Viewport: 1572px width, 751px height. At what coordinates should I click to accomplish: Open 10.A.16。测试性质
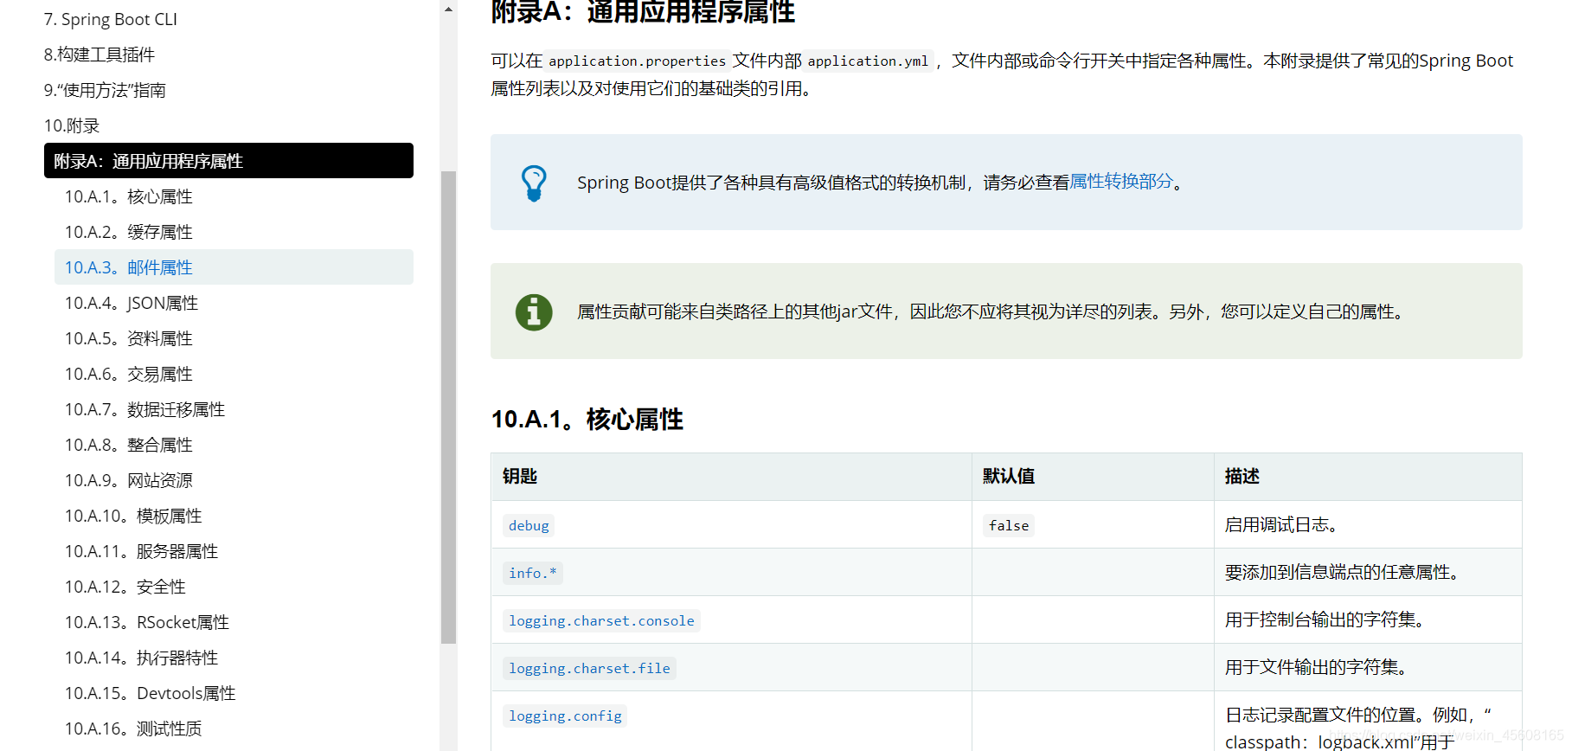coord(133,729)
